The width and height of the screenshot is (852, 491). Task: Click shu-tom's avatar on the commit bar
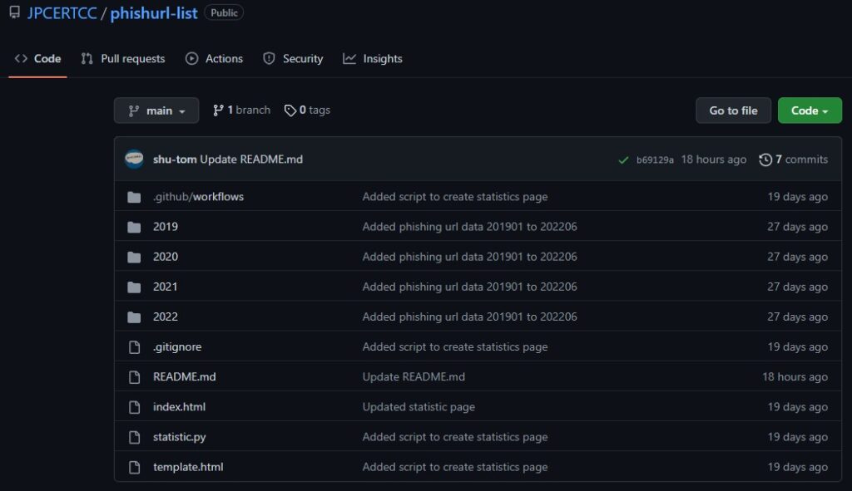134,159
